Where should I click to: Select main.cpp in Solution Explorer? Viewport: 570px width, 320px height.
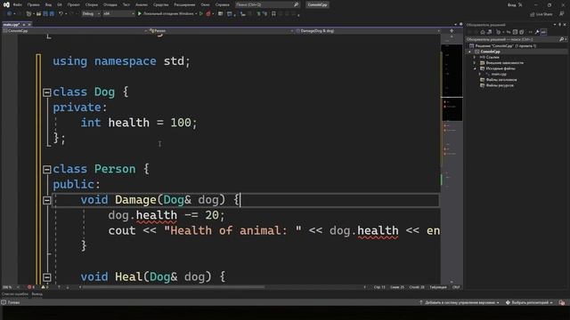pyautogui.click(x=499, y=74)
